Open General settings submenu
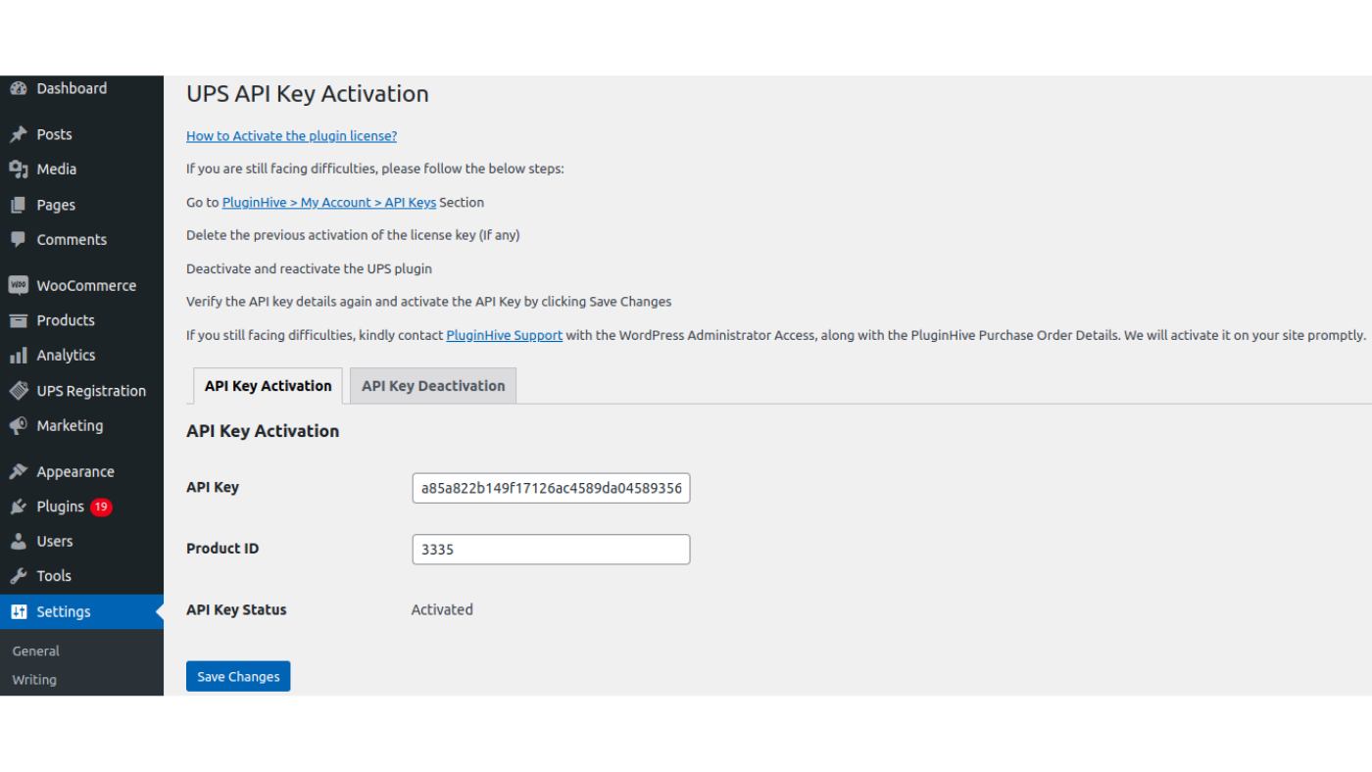1372x772 pixels. coord(35,651)
